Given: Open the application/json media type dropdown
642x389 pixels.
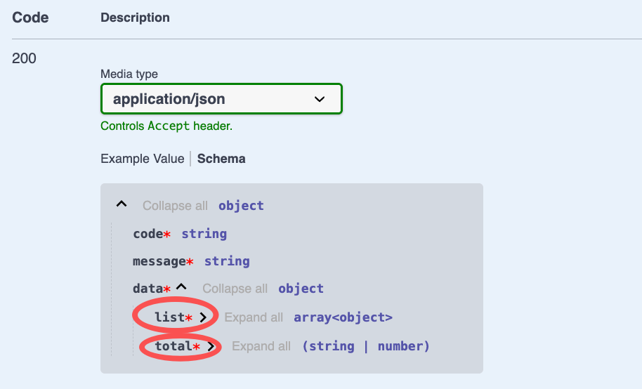Looking at the screenshot, I should pyautogui.click(x=221, y=99).
